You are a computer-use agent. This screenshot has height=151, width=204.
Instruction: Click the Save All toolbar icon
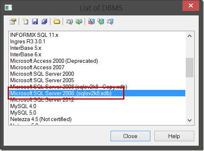44,21
